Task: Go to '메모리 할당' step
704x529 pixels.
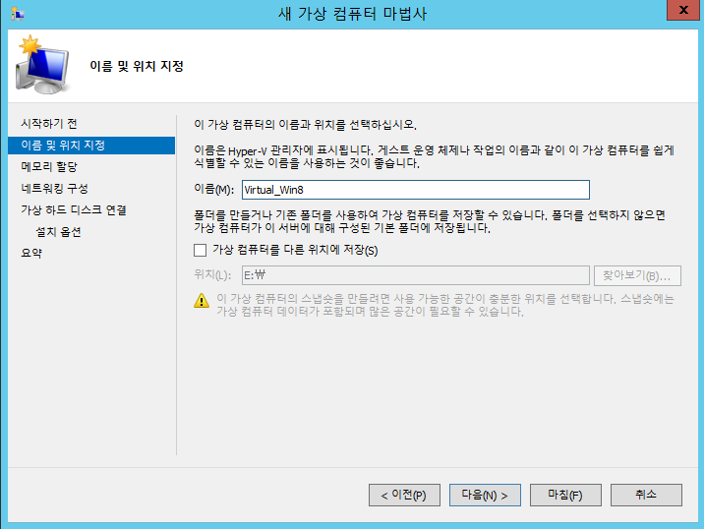Action: 49,166
